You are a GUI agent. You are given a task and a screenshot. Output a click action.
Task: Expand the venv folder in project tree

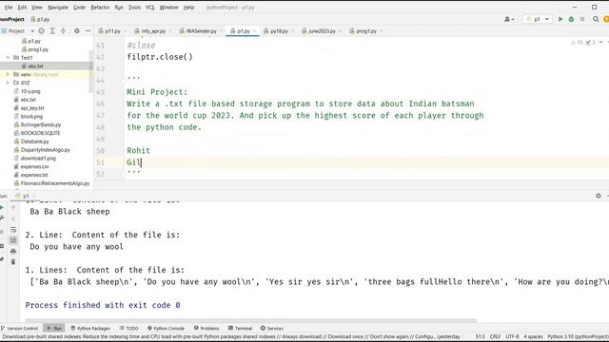pyautogui.click(x=8, y=74)
